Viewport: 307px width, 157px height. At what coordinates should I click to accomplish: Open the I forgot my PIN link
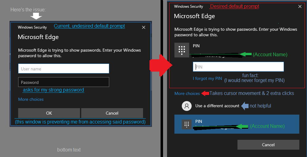click(207, 78)
